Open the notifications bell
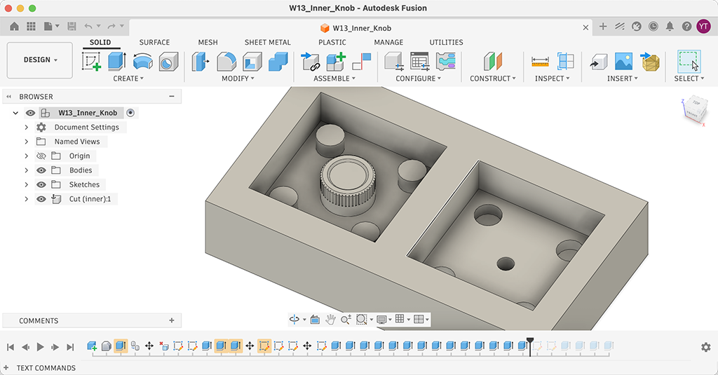The height and width of the screenshot is (375, 718). point(670,27)
